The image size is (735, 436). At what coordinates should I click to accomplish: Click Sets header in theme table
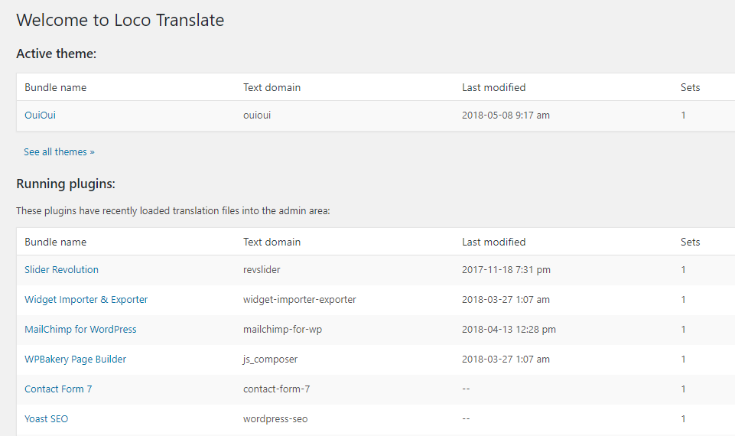pos(690,88)
